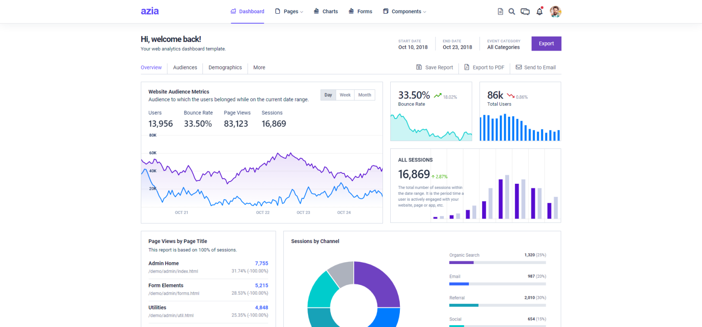702x327 pixels.
Task: Click the document icon in the header
Action: tap(500, 11)
